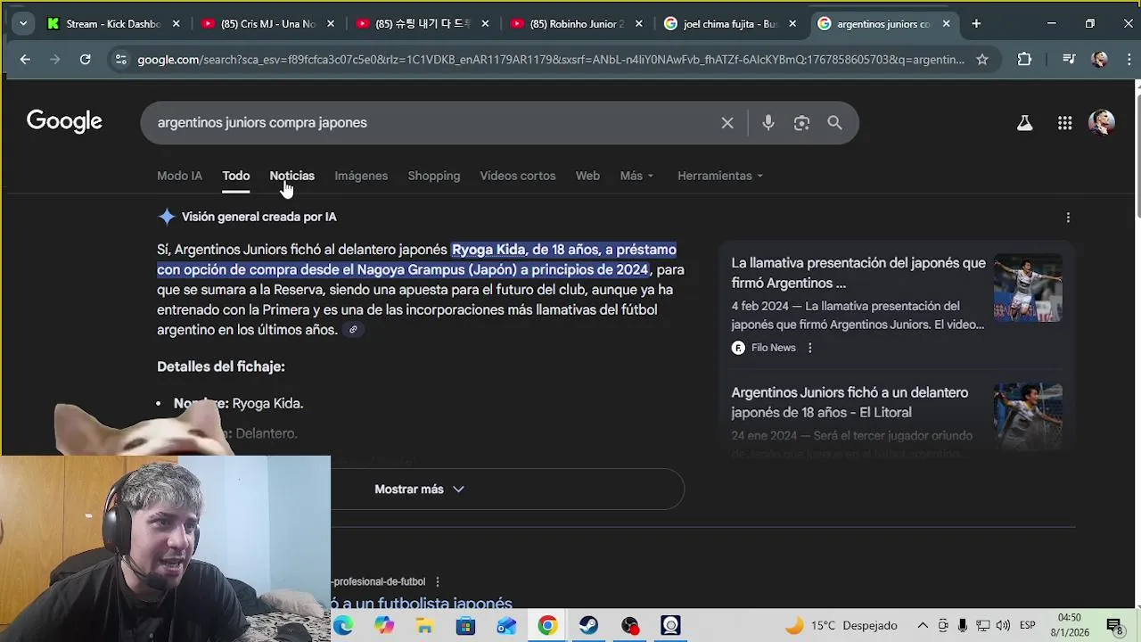Screen dimensions: 1141x642
Task: Expand the overview with Mostrar más
Action: pos(419,490)
